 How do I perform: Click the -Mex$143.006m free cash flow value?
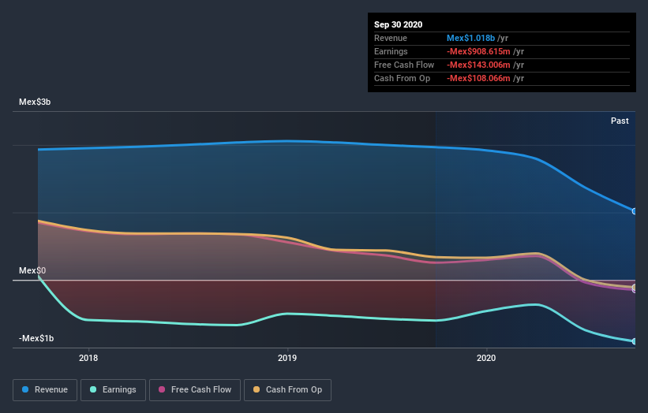point(478,65)
